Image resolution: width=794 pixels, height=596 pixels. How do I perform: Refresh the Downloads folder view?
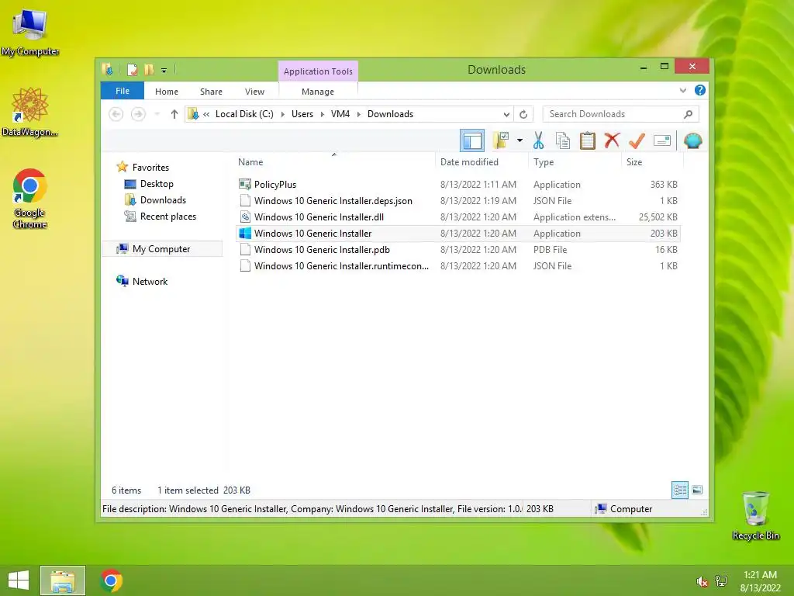click(523, 114)
